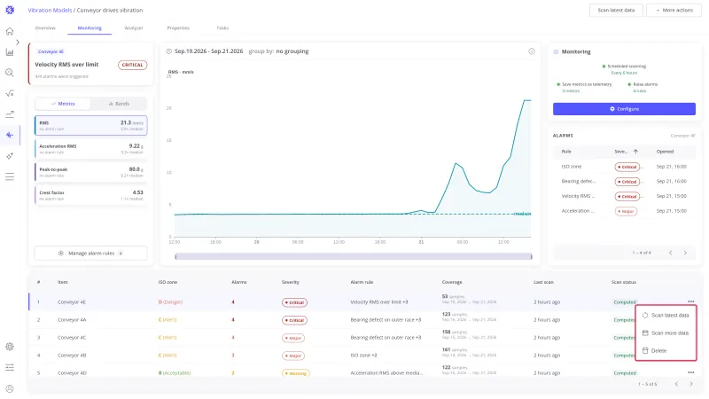Open the square-root formula sidebar icon

[10, 93]
